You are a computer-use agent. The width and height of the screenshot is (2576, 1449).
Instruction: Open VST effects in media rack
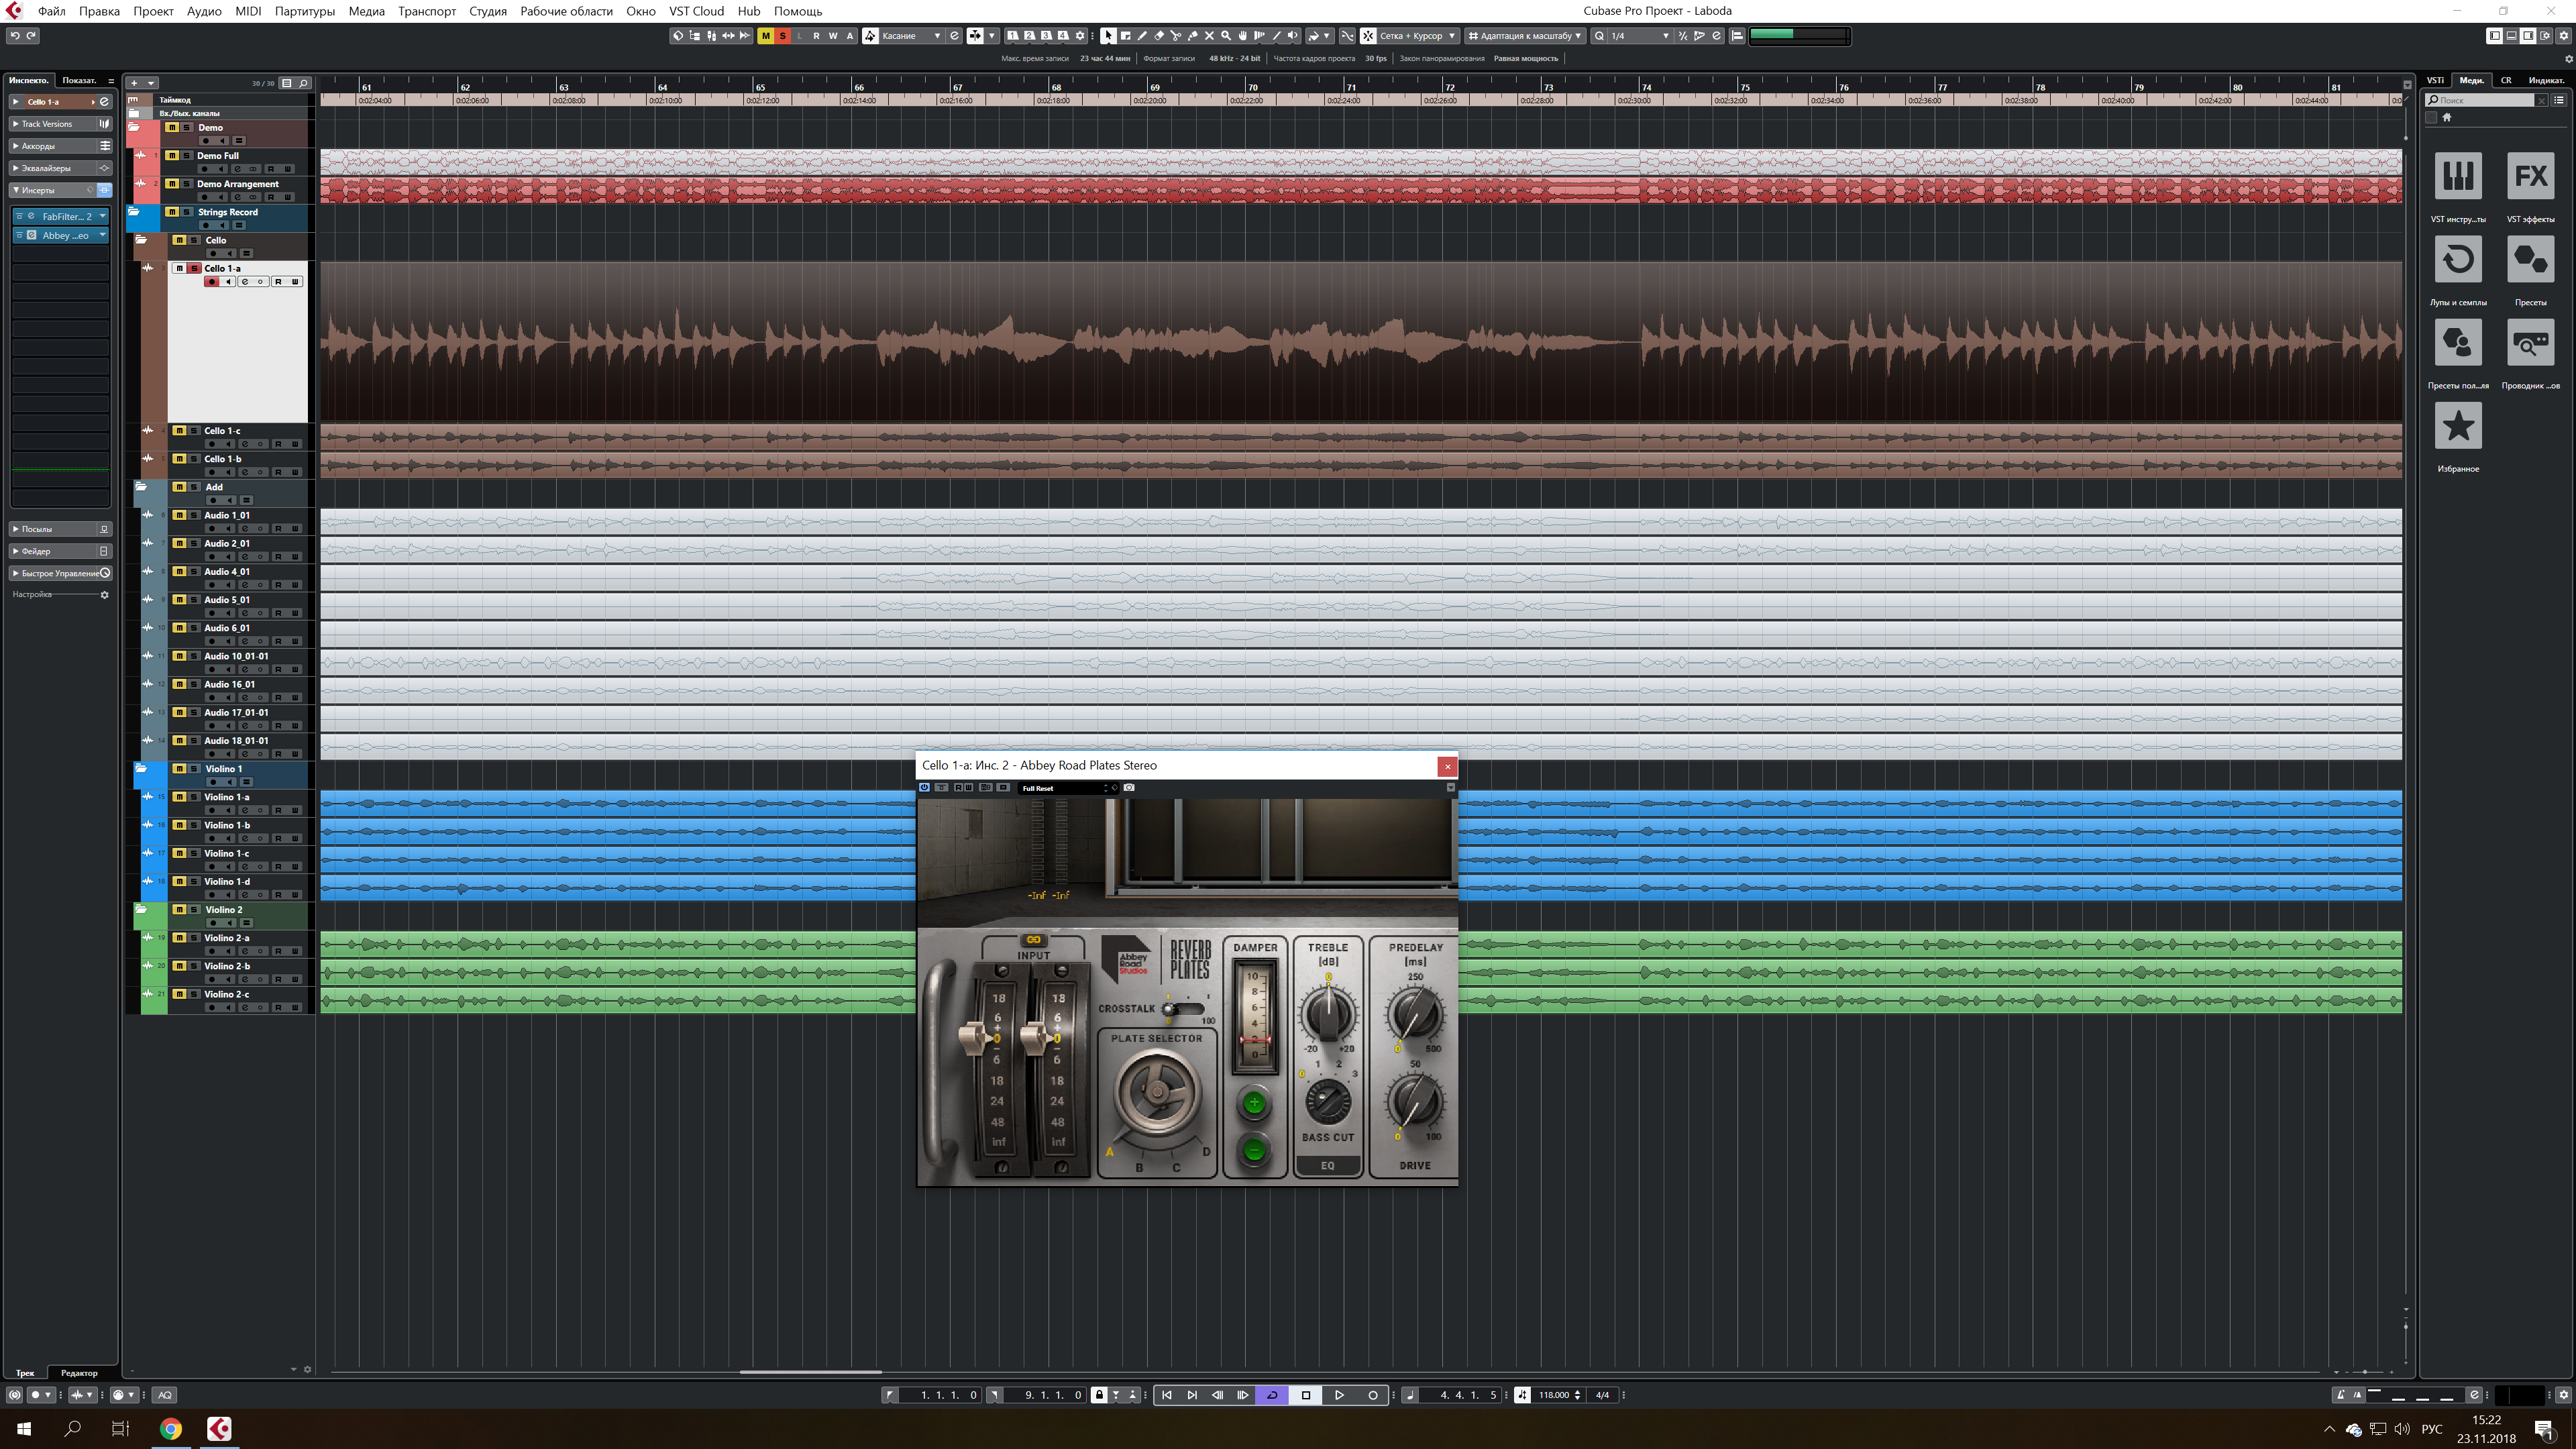pos(2530,177)
